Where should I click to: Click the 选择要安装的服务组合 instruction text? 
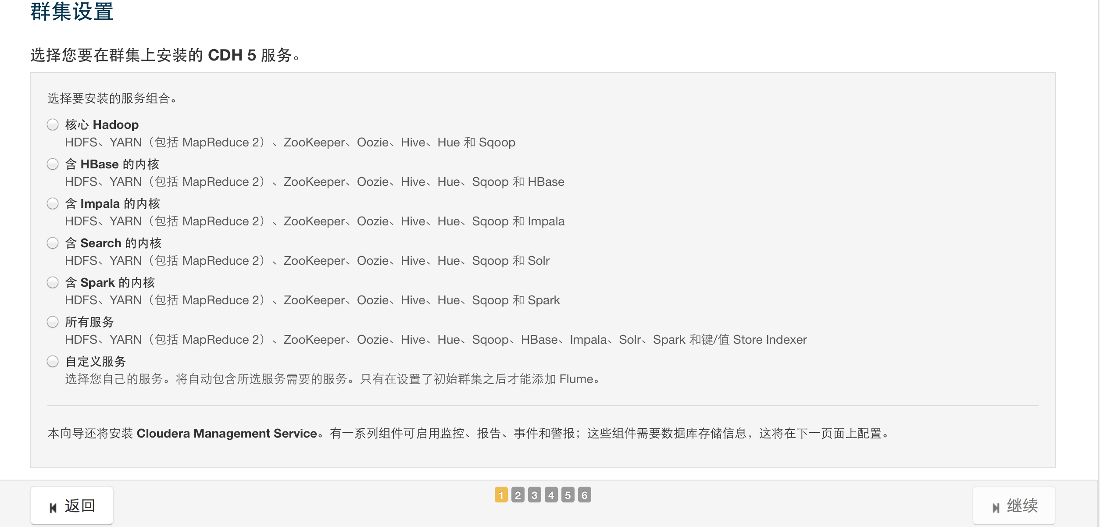112,98
